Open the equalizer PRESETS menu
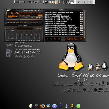 pyautogui.click(x=38, y=29)
